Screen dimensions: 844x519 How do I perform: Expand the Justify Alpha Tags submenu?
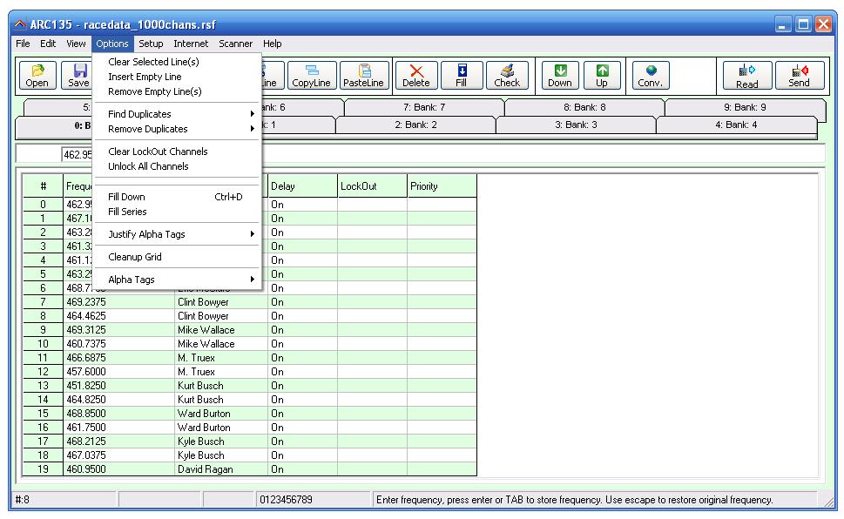click(x=178, y=234)
